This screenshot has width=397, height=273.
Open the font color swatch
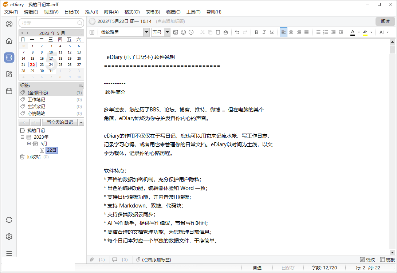[x=353, y=32]
